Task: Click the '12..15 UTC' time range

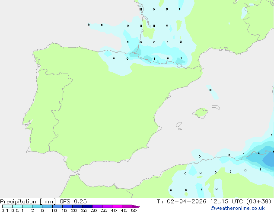Action: pyautogui.click(x=226, y=202)
